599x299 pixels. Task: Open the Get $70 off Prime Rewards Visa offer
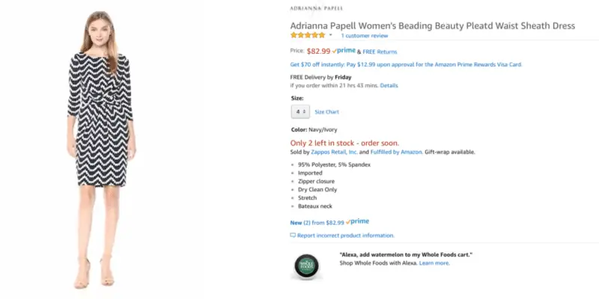[406, 64]
